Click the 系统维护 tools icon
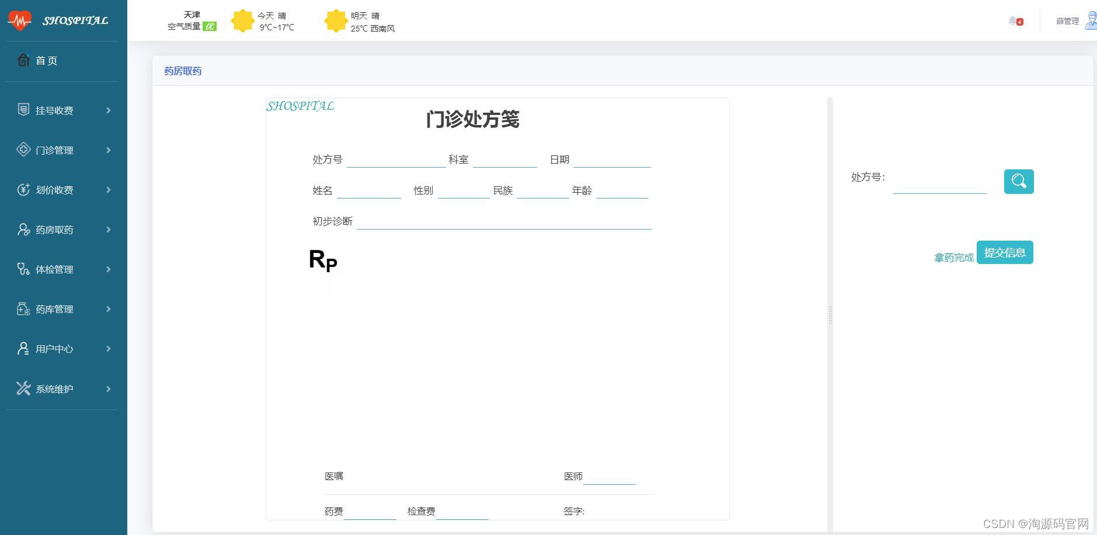1097x535 pixels. 23,388
